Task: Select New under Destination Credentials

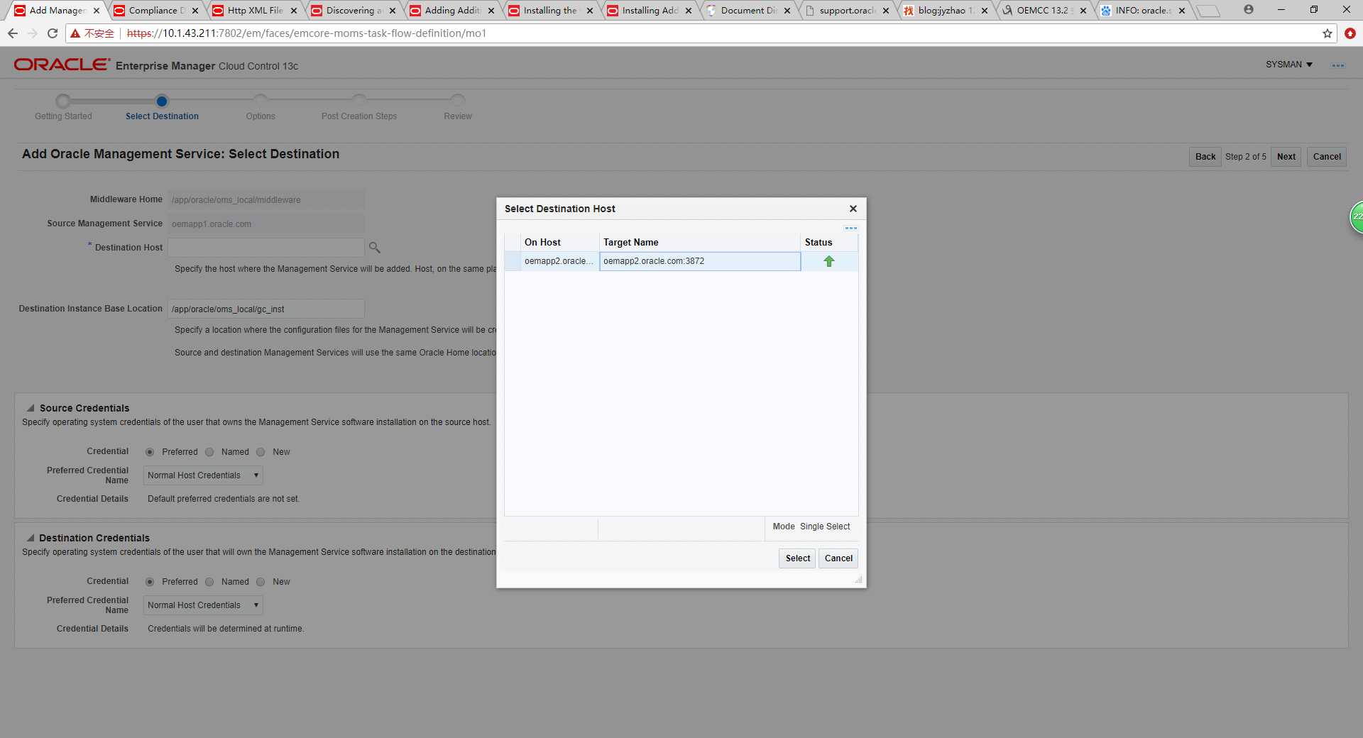Action: [x=261, y=582]
